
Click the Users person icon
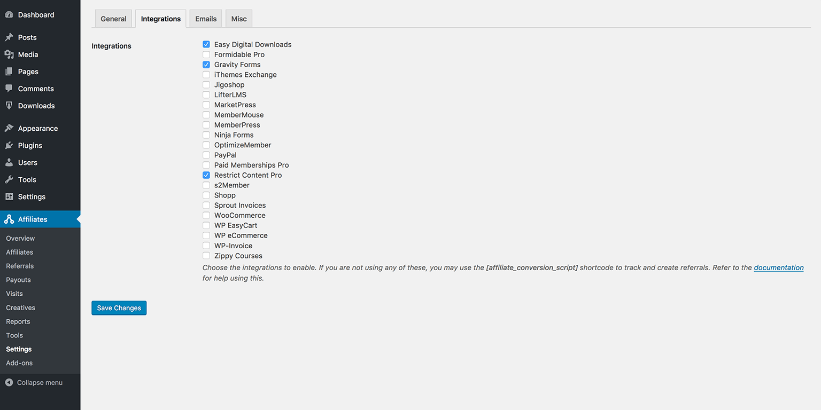pyautogui.click(x=9, y=162)
